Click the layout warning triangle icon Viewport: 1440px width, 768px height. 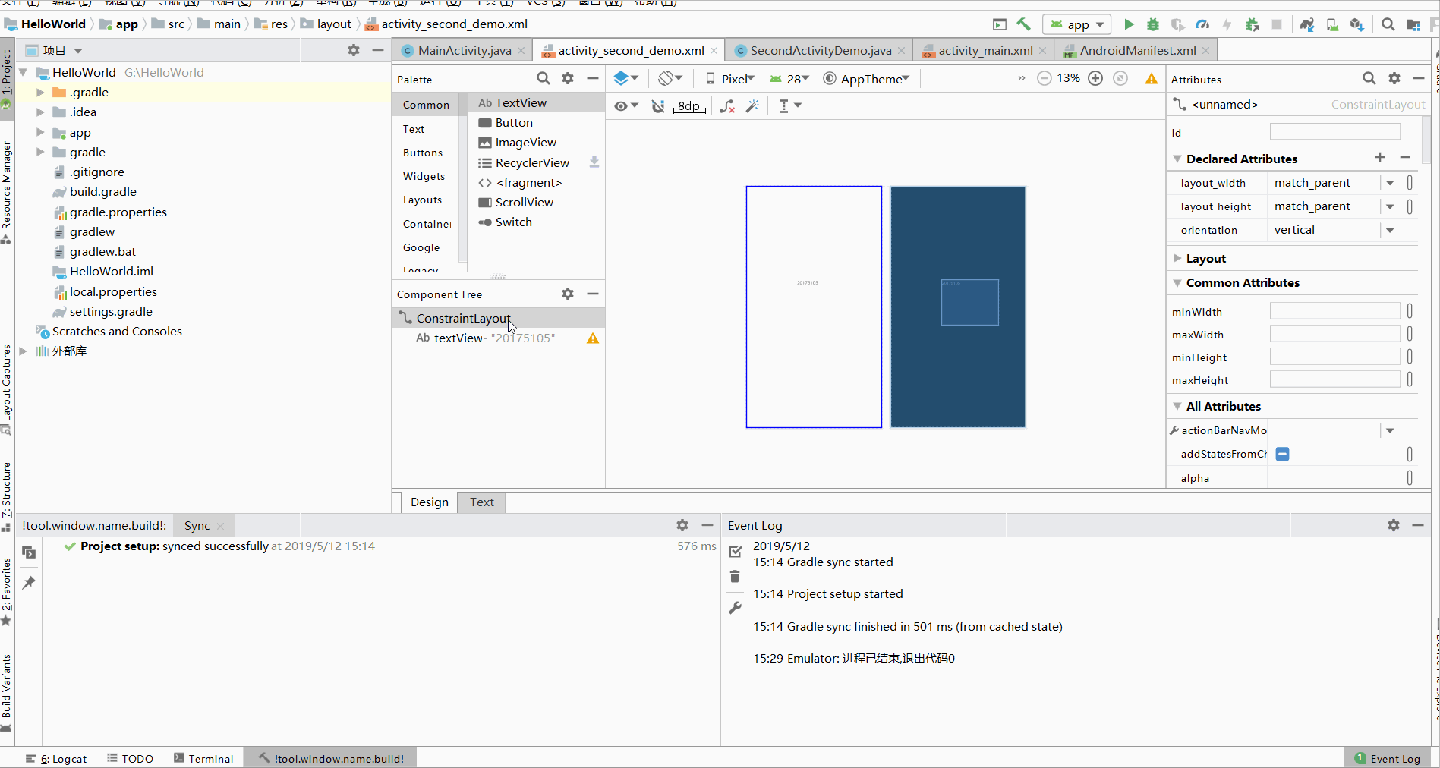coord(1152,78)
